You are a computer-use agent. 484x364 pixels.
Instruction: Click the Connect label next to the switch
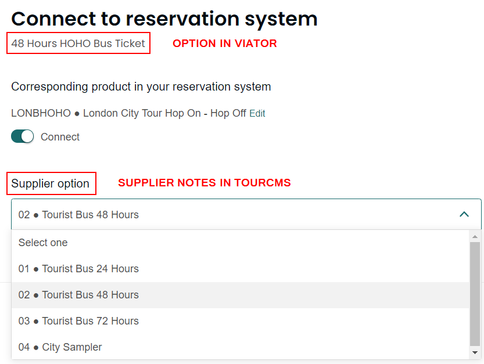point(60,137)
